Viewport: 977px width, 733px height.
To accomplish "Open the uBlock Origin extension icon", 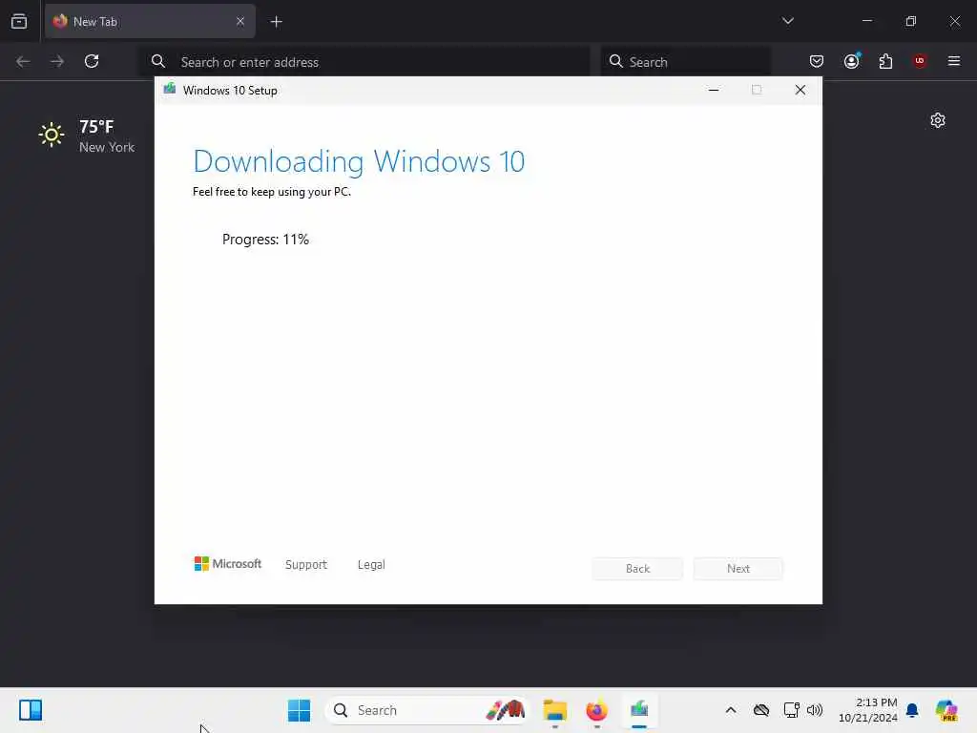I will click(x=920, y=60).
